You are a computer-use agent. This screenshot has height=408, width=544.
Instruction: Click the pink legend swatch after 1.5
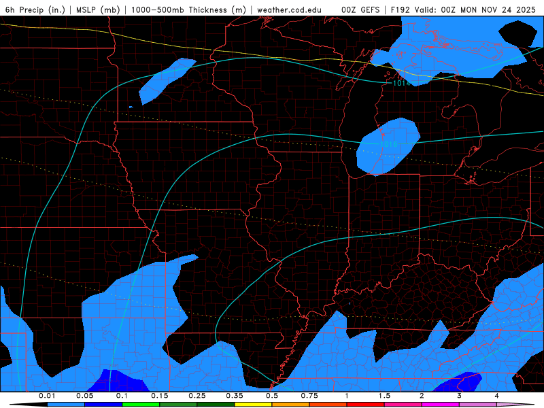point(403,405)
